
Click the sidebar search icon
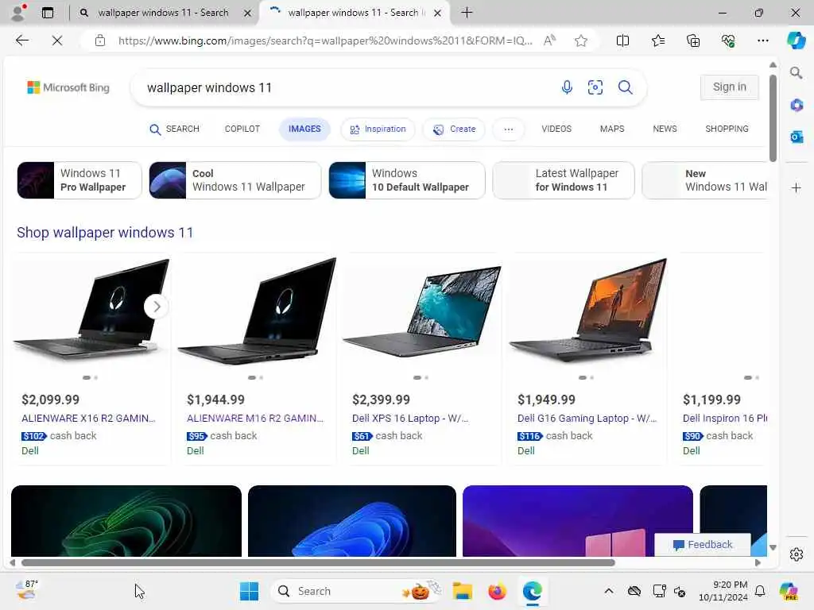pyautogui.click(x=796, y=73)
